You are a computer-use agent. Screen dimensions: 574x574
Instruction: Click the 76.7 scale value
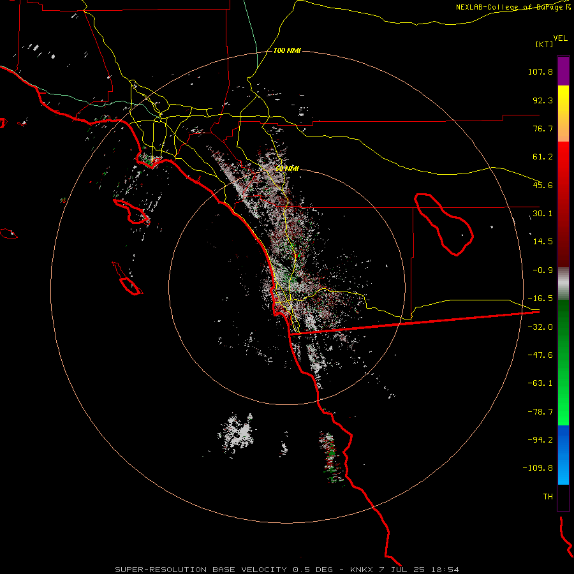point(543,128)
